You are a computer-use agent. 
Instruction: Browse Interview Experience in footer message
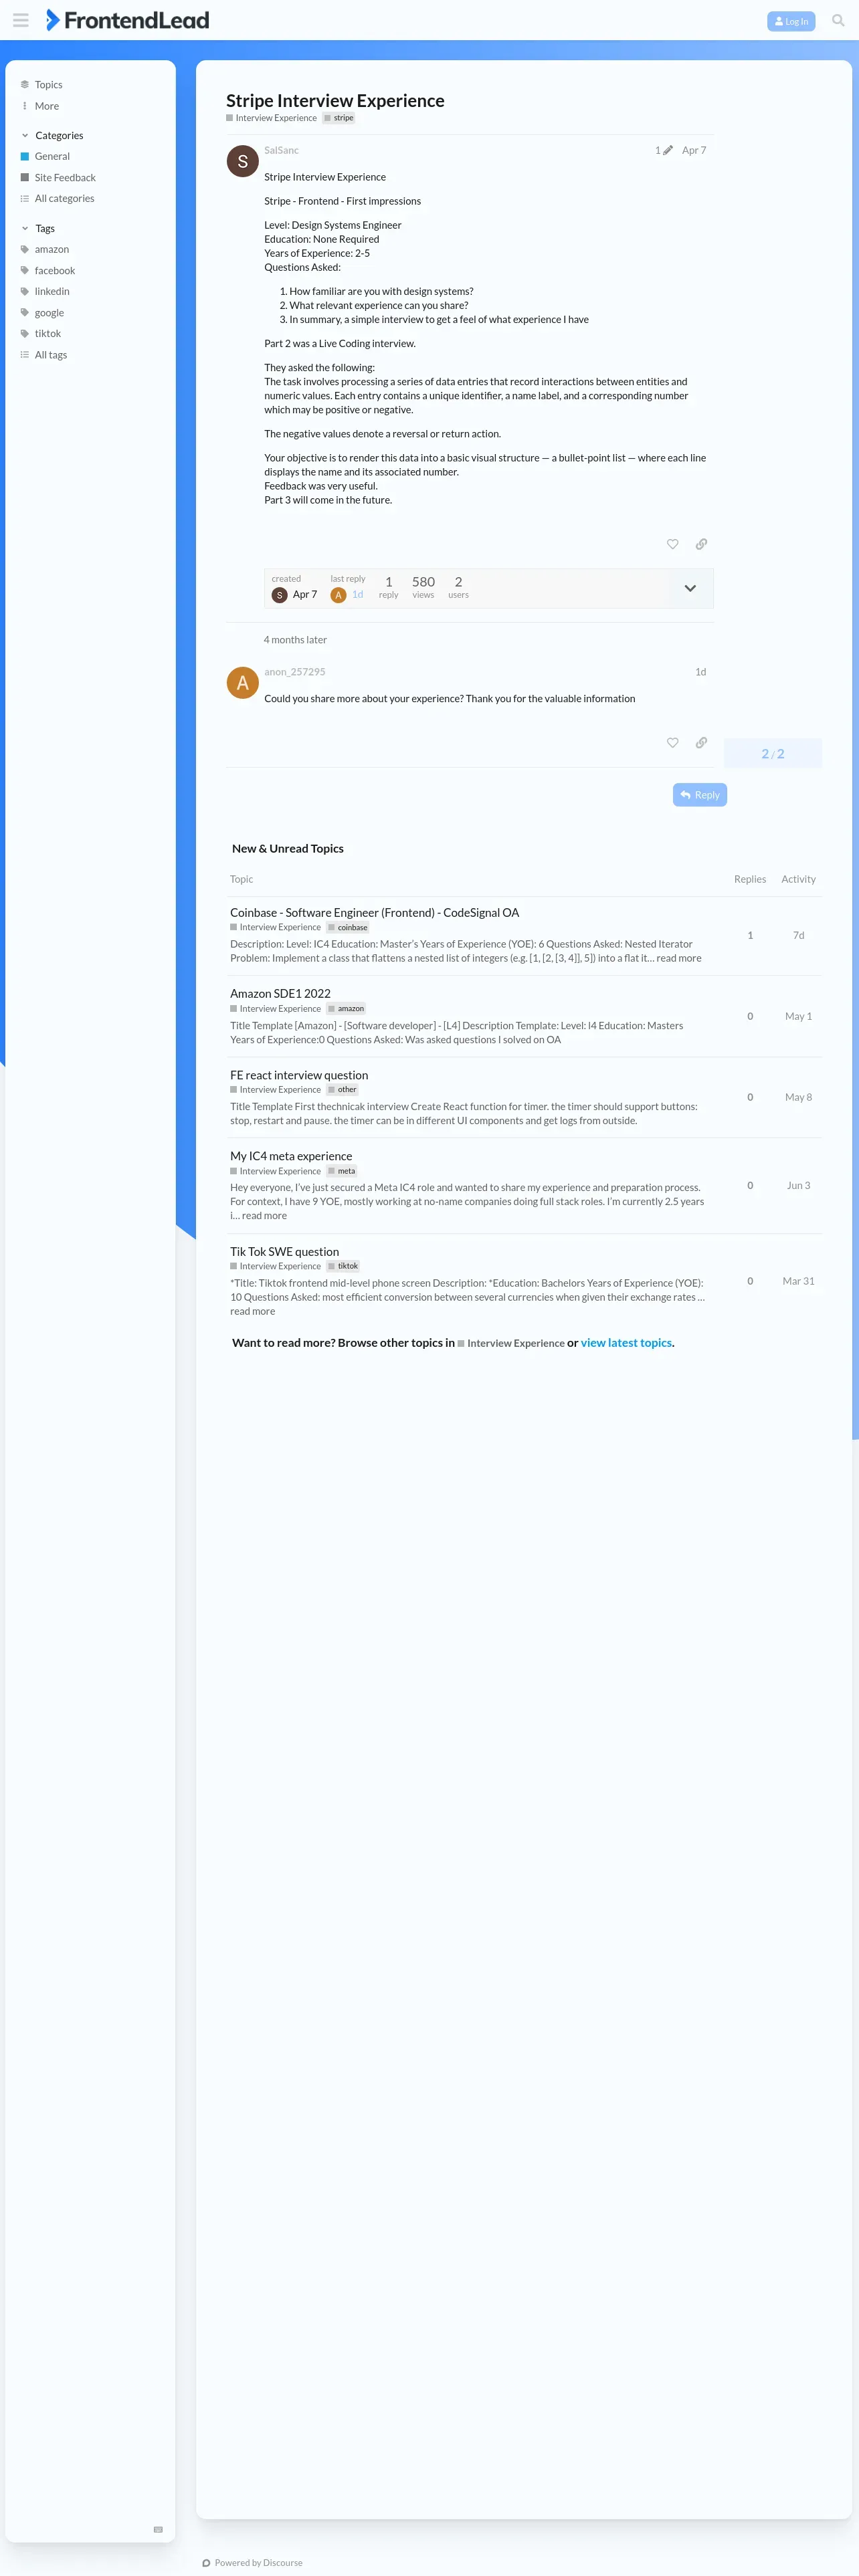(511, 1343)
